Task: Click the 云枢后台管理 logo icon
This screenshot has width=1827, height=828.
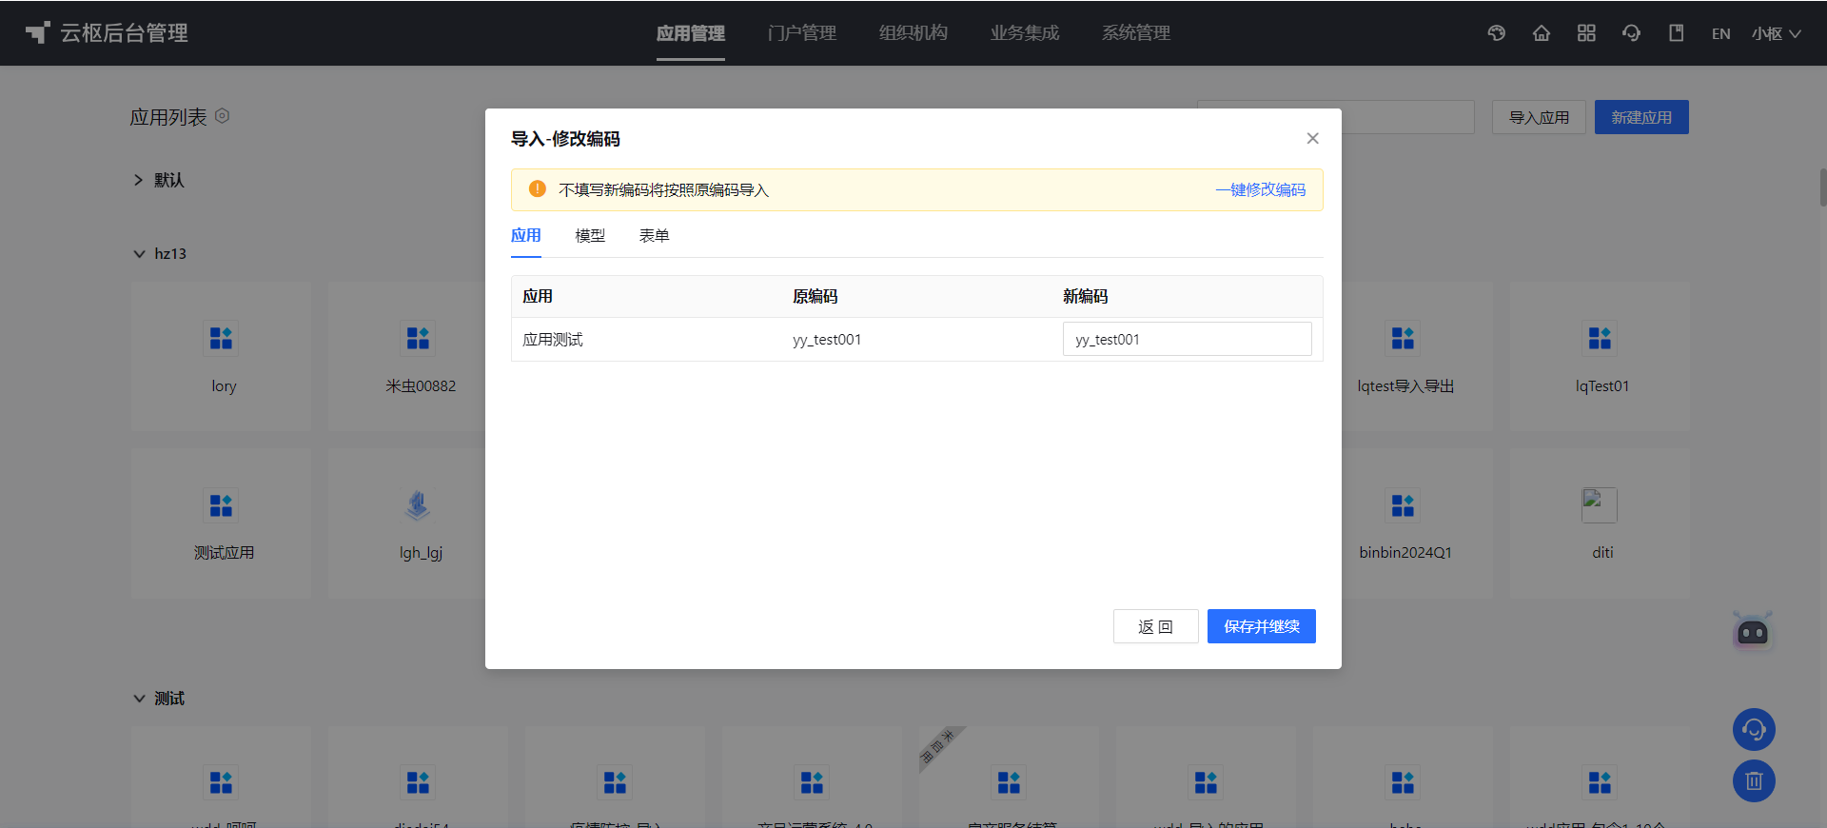Action: pyautogui.click(x=37, y=32)
